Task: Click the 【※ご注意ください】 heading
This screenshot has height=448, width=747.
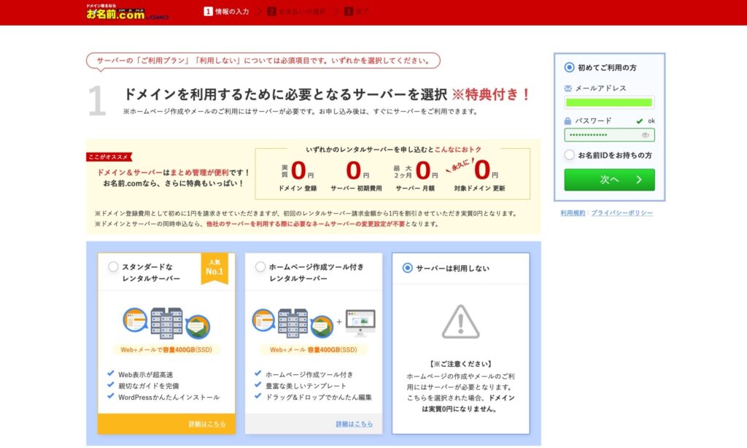Action: click(460, 363)
